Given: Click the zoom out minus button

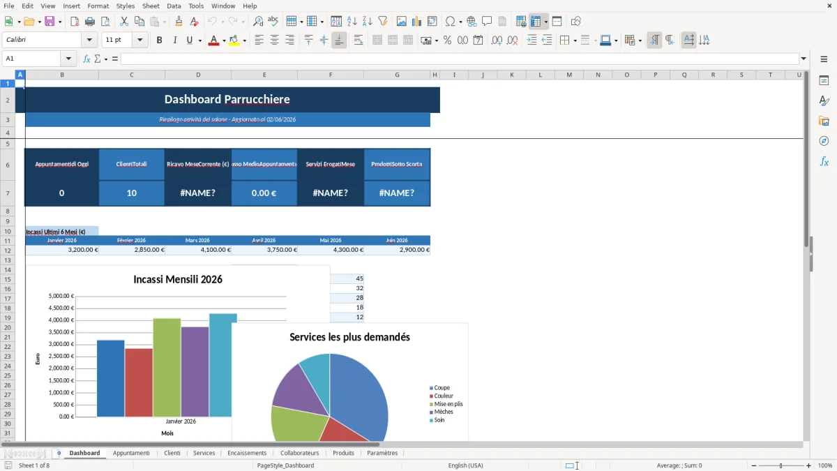Looking at the screenshot, I should point(754,465).
